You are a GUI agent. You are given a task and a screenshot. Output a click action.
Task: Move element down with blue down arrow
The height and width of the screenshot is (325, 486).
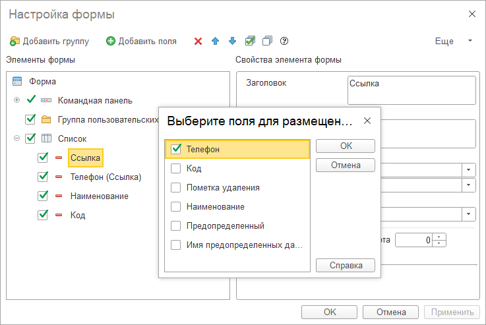click(232, 42)
